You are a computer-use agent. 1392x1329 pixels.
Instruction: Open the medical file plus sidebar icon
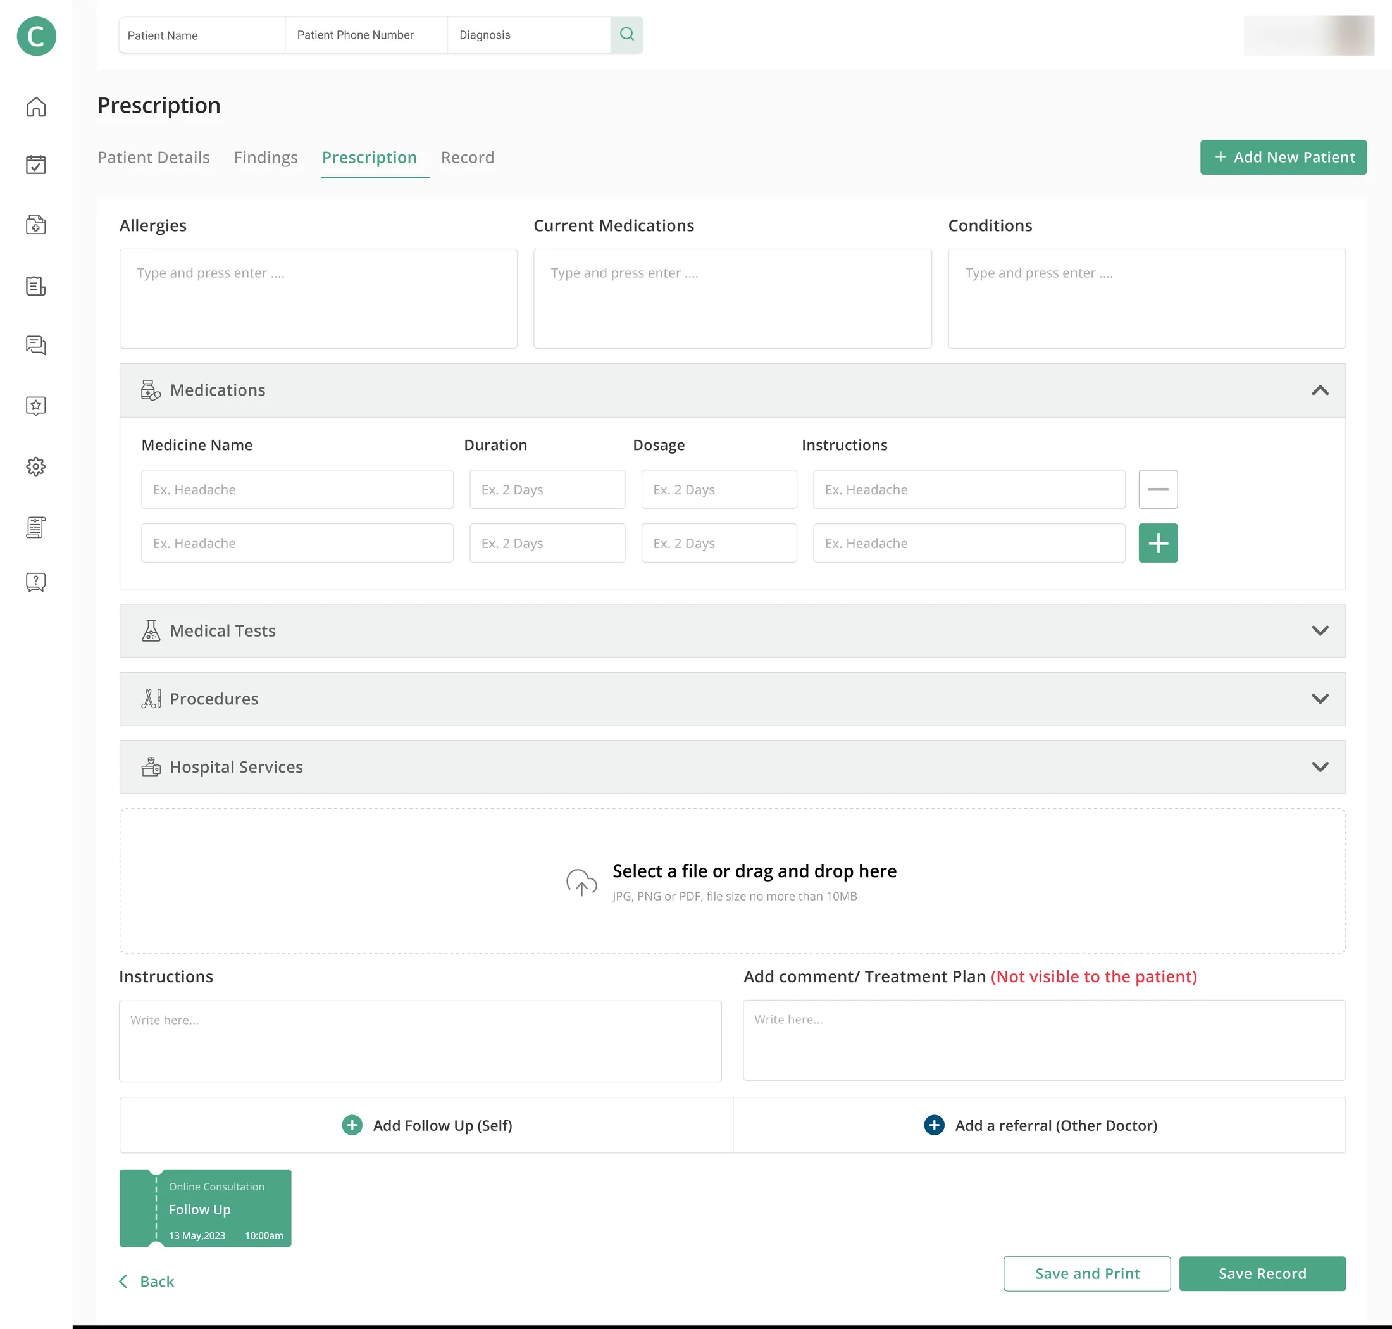point(36,225)
